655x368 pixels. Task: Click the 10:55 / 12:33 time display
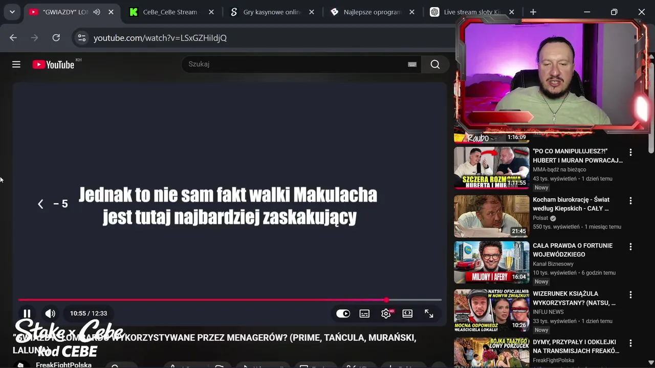coord(89,313)
